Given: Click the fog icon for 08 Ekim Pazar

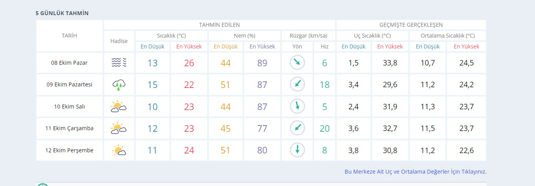Looking at the screenshot, I should (119, 63).
